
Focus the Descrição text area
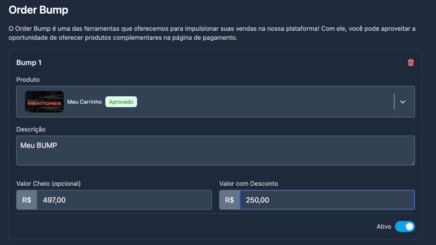coord(215,151)
